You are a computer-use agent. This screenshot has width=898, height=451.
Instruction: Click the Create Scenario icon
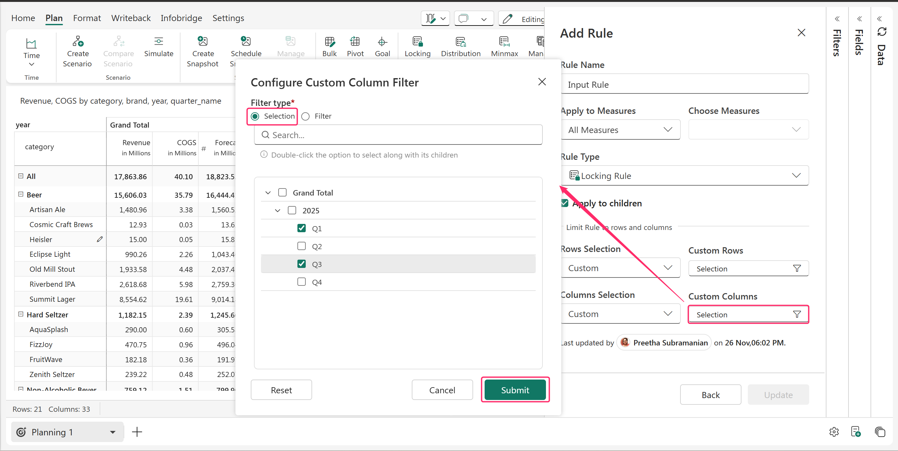tap(77, 42)
